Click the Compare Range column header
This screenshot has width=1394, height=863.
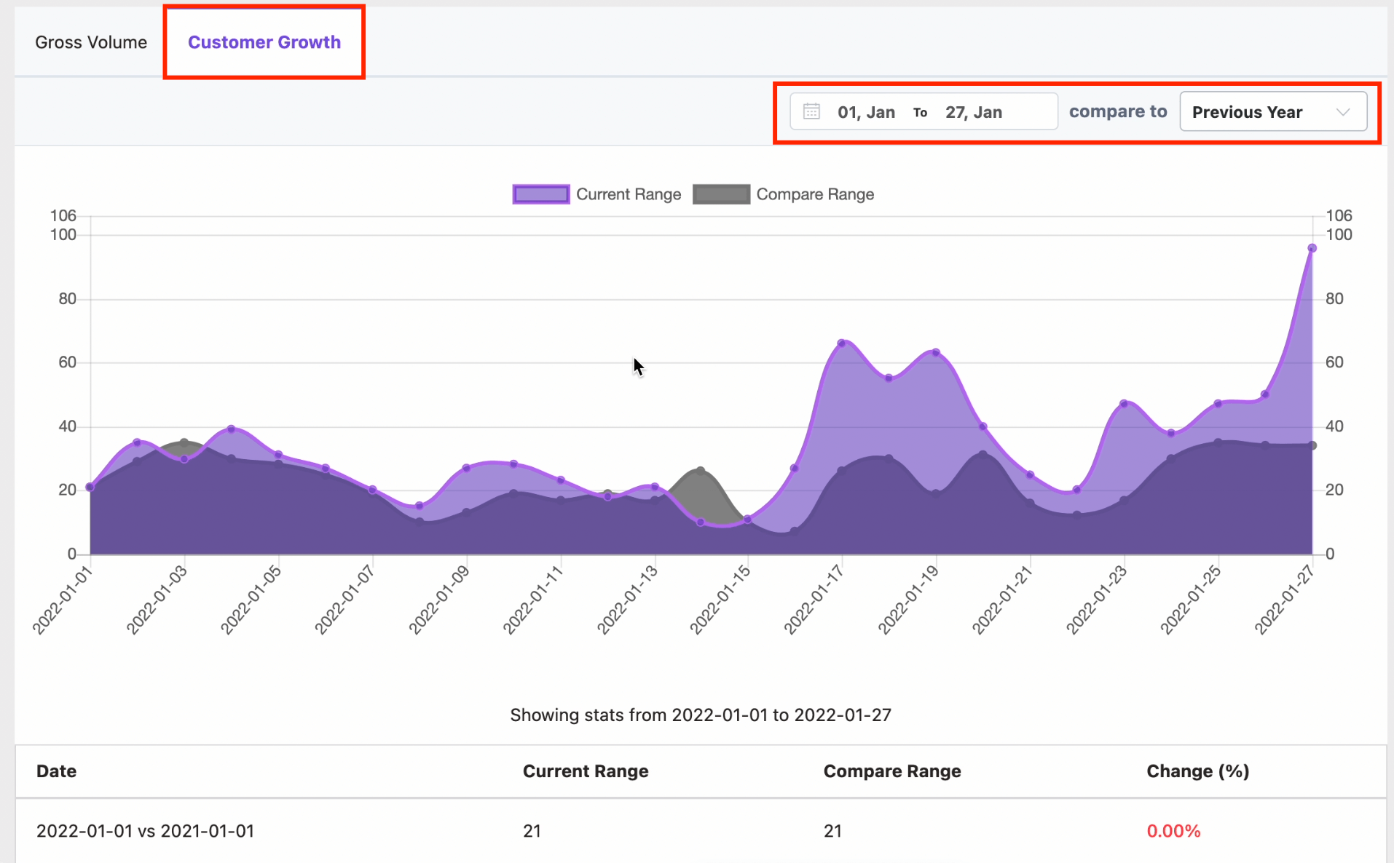[x=892, y=771]
